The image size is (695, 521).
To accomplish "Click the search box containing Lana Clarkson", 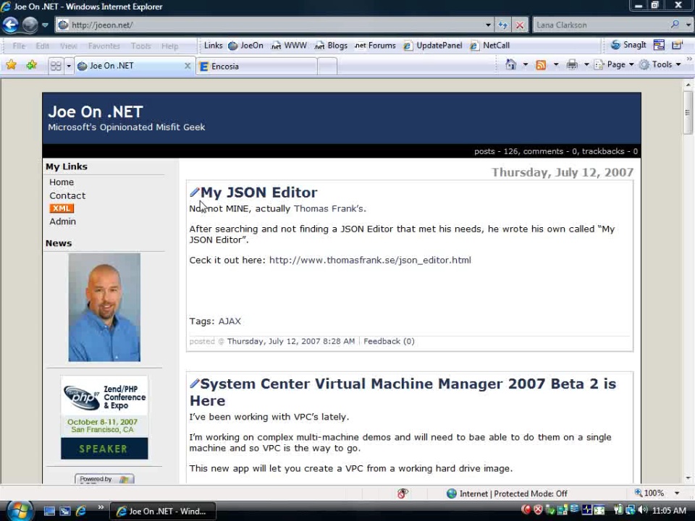I will pyautogui.click(x=601, y=25).
